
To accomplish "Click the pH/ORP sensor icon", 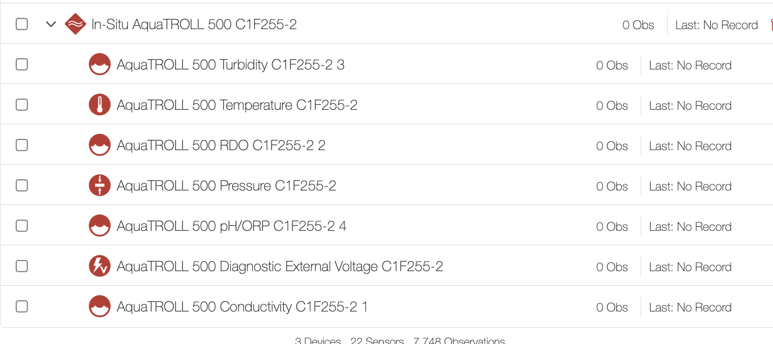I will (x=100, y=226).
